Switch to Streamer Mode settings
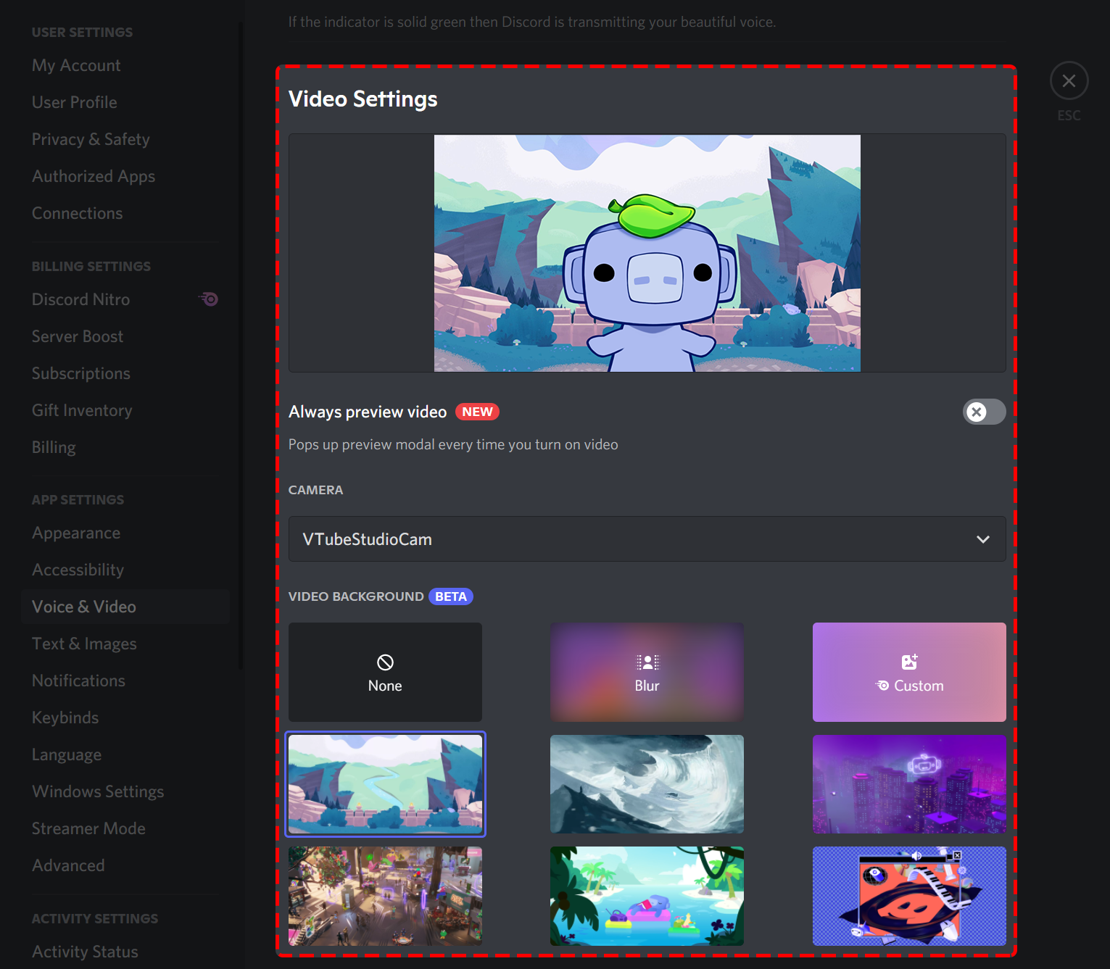The height and width of the screenshot is (969, 1110). (88, 828)
